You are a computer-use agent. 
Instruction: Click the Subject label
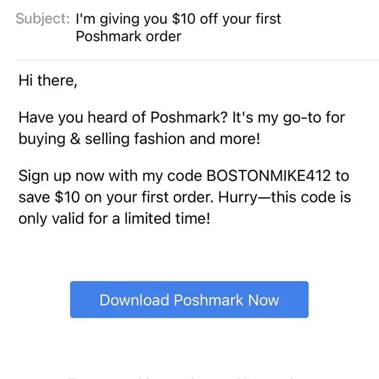[42, 18]
